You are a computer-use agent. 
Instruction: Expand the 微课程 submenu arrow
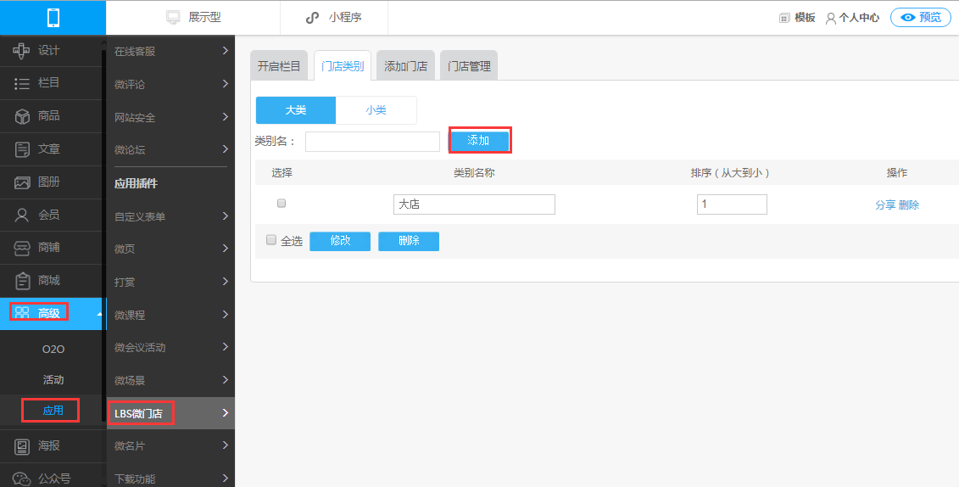pos(225,315)
